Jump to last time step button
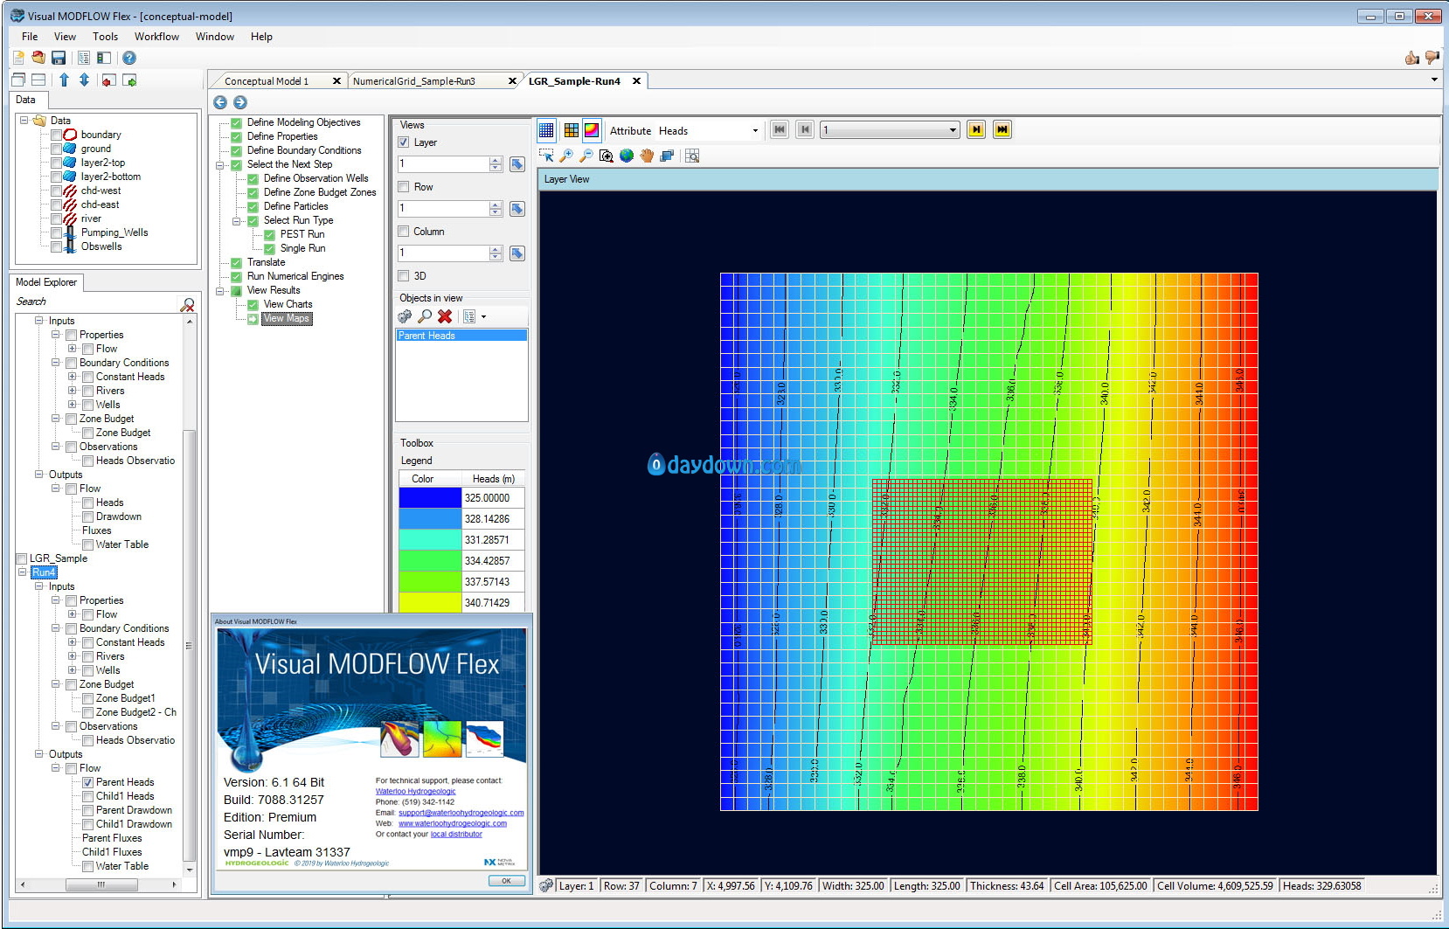The width and height of the screenshot is (1449, 929). click(1002, 130)
